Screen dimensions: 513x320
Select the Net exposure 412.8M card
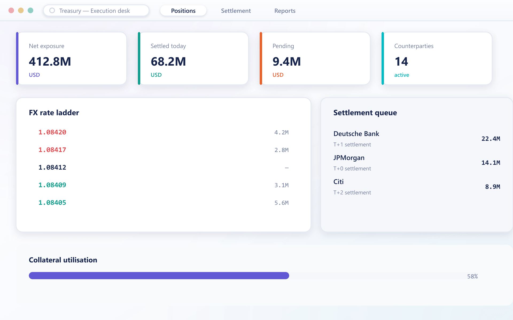(71, 58)
